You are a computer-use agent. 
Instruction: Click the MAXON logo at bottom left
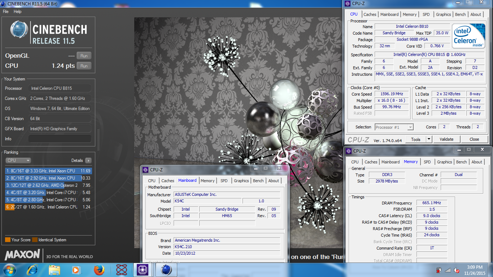pyautogui.click(x=22, y=255)
